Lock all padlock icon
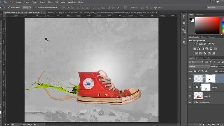 [206, 71]
